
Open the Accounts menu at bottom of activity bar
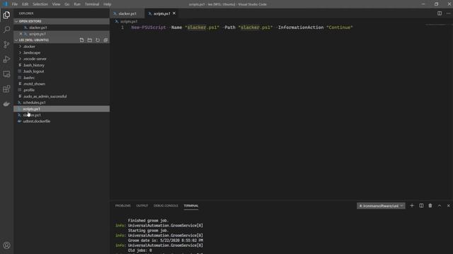[6, 246]
